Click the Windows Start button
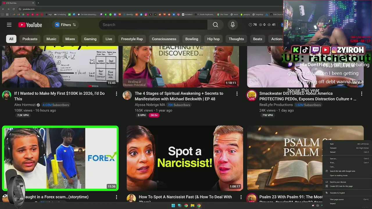The height and width of the screenshot is (209, 372). (173, 206)
